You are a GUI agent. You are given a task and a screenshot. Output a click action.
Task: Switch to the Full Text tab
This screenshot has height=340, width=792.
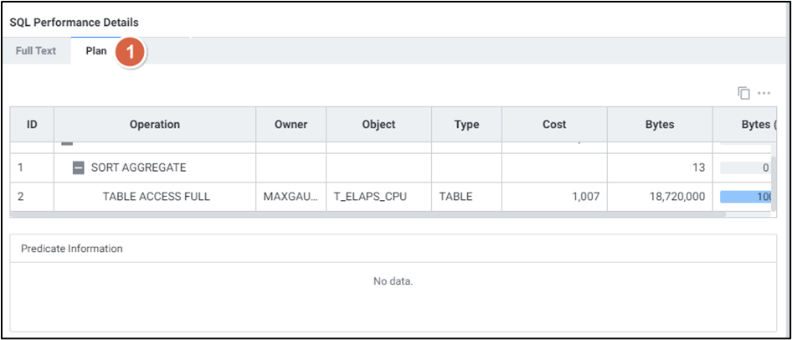point(36,51)
